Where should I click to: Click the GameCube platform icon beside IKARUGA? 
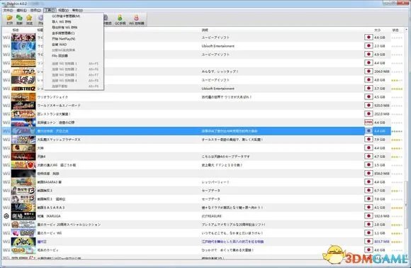(6, 216)
